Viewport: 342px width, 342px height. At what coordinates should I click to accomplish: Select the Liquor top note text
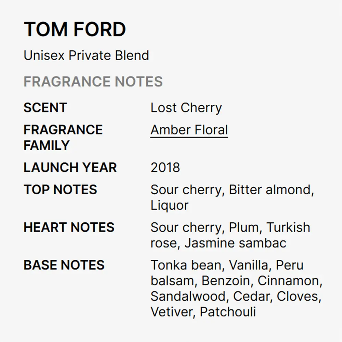pyautogui.click(x=170, y=206)
